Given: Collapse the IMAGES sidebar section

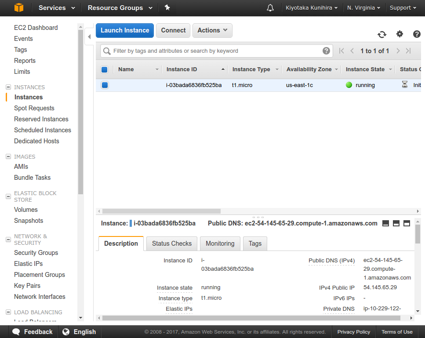Looking at the screenshot, I should (x=8, y=156).
